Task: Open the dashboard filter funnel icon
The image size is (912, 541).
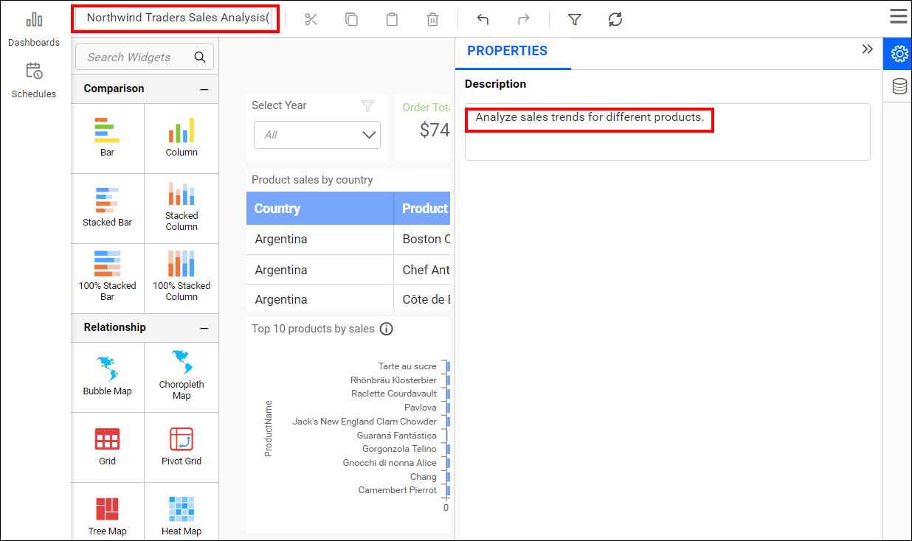Action: 575,20
